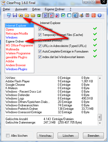Open the Eigene Ordner menu
Viewport: 108px width, 142px height.
(55, 9)
